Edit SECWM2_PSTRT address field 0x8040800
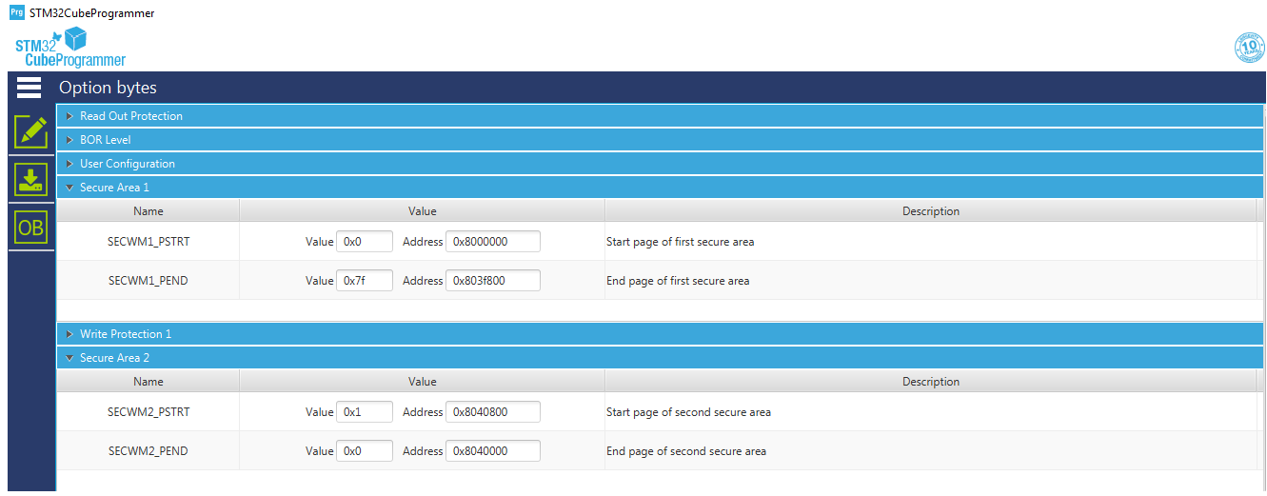This screenshot has height=496, width=1267. (x=493, y=412)
